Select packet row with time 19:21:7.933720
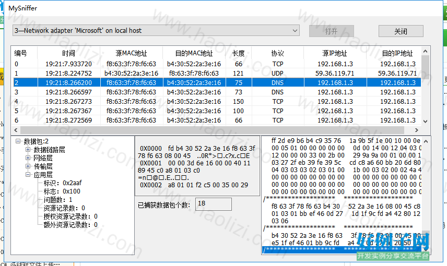The height and width of the screenshot is (266, 447). [x=216, y=64]
